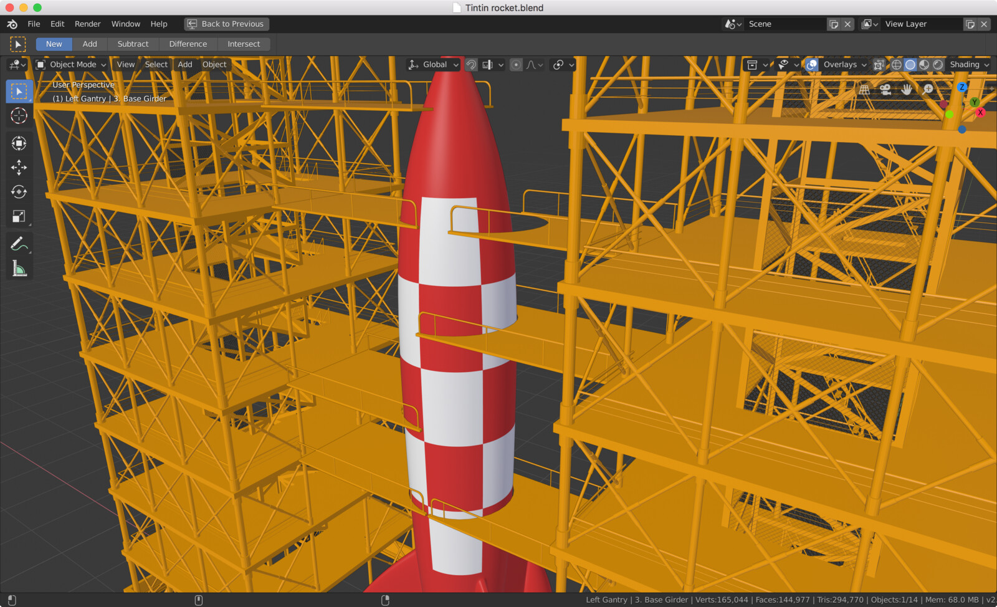Open the proportional falloff curve dropdown

pyautogui.click(x=535, y=64)
